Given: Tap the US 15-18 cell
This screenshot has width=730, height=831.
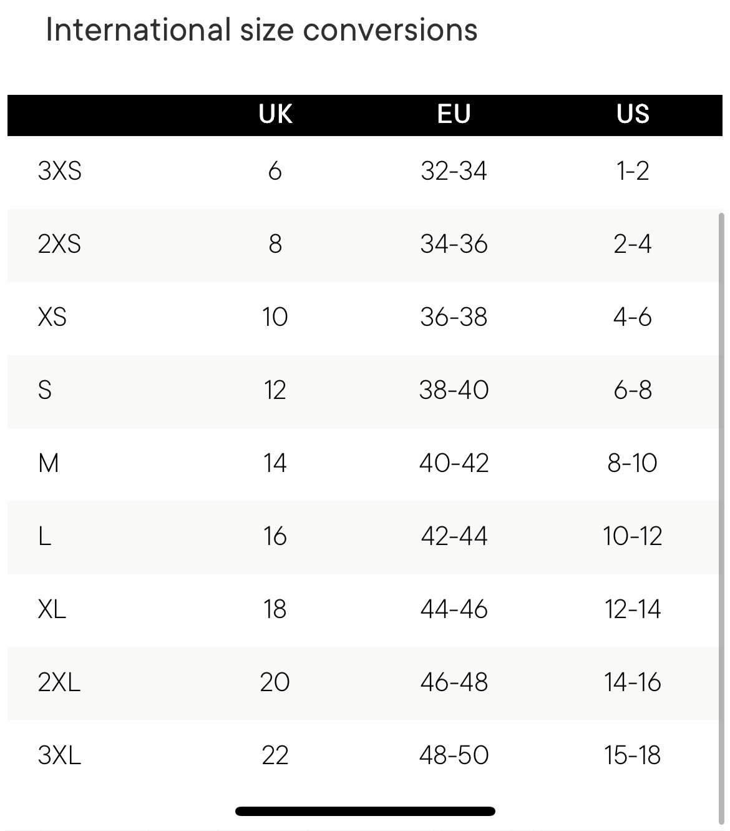Looking at the screenshot, I should (633, 755).
